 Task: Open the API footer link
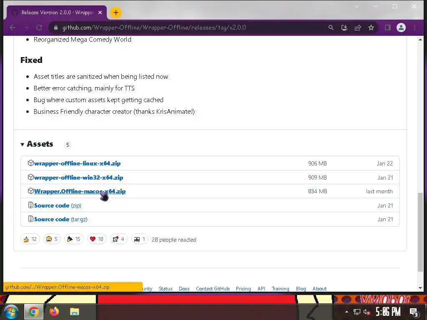pos(261,288)
